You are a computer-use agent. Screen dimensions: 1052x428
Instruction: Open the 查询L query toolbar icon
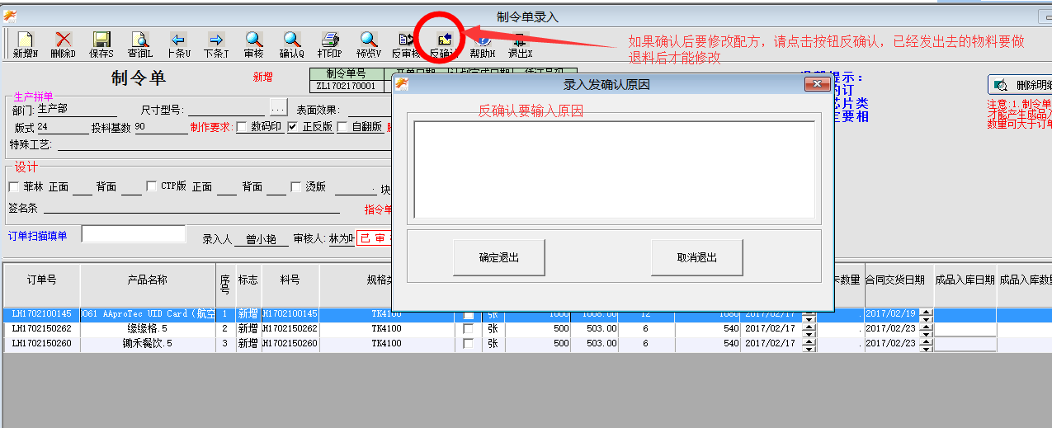tap(140, 45)
